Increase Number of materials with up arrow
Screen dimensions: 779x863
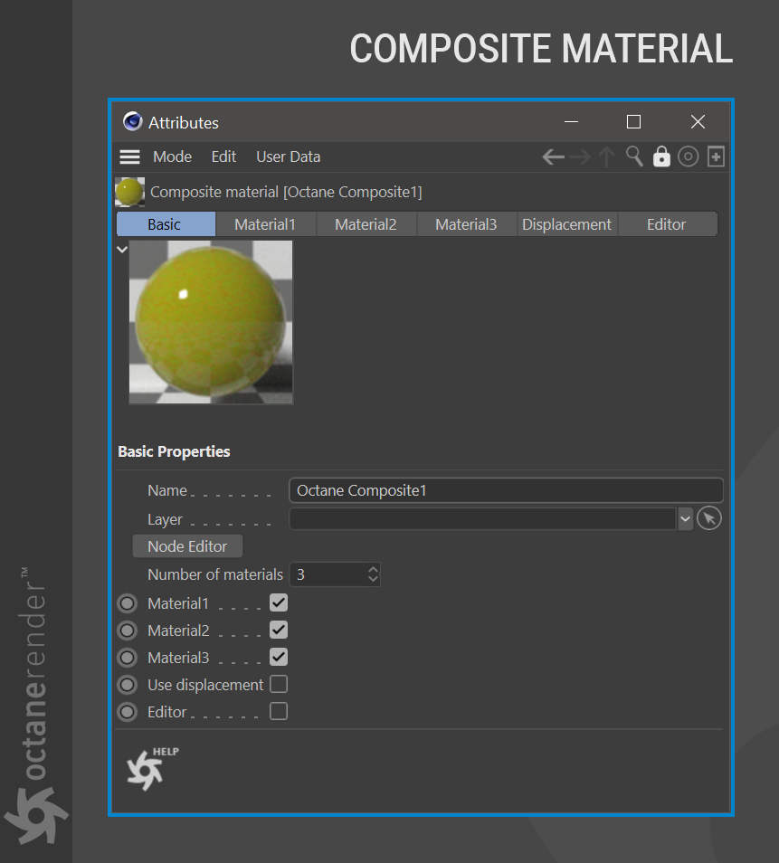373,569
